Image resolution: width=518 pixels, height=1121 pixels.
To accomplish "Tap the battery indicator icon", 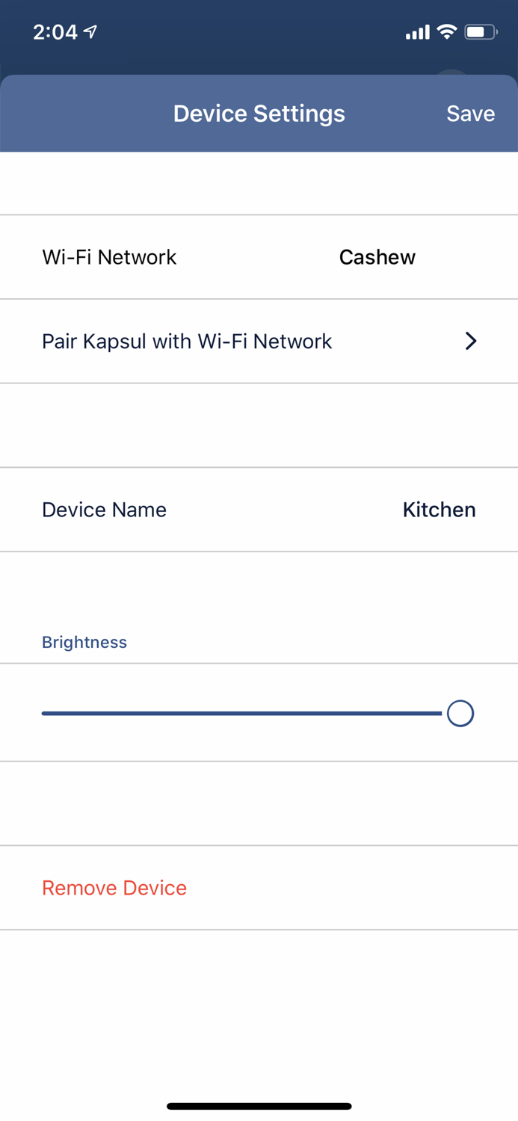I will click(x=481, y=31).
